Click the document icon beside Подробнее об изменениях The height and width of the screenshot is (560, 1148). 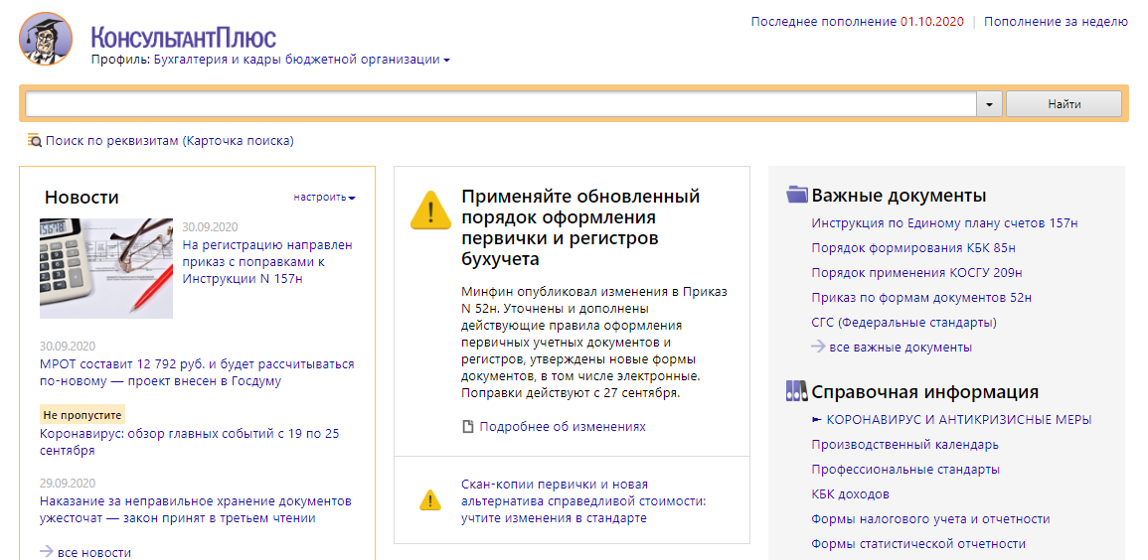[468, 427]
